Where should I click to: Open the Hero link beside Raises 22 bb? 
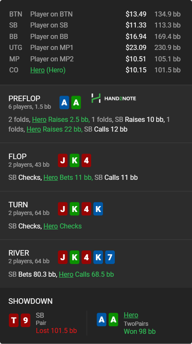tap(34, 129)
